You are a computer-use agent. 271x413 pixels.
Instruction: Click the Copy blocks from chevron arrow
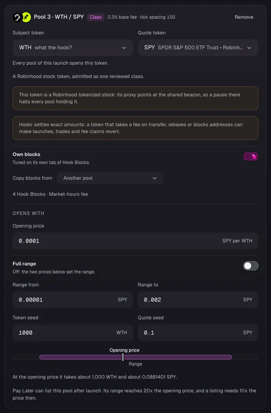155,178
